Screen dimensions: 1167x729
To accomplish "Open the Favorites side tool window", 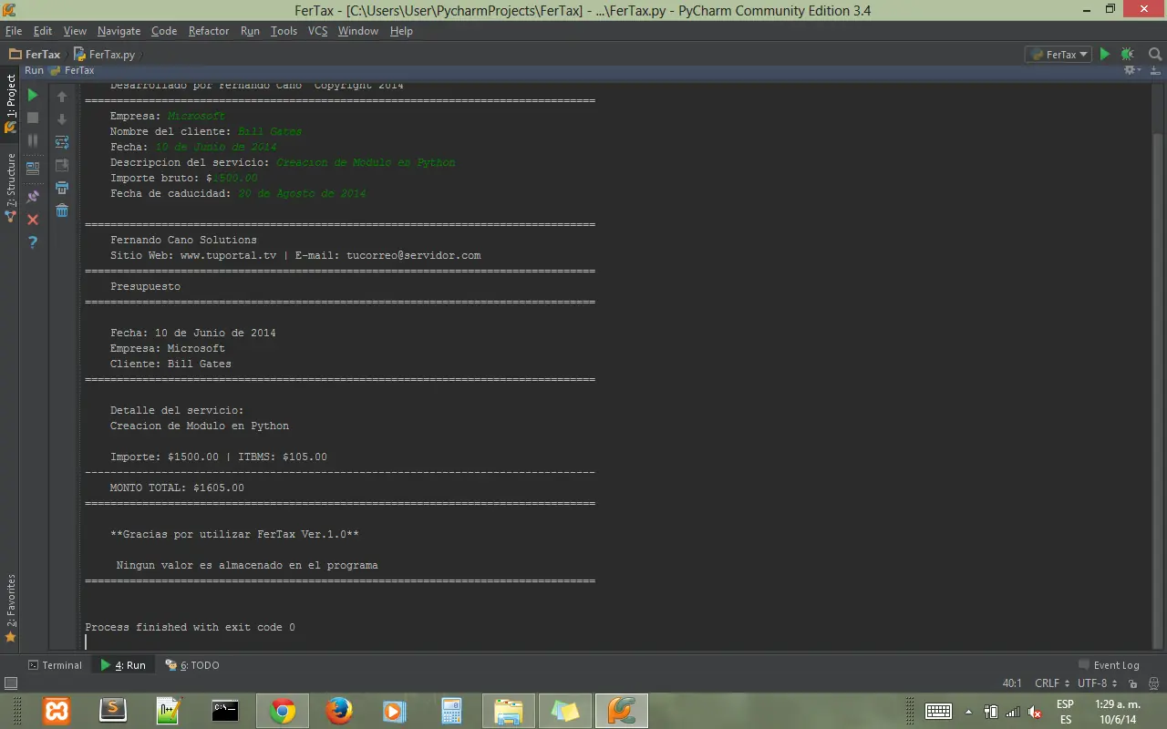I will [10, 608].
